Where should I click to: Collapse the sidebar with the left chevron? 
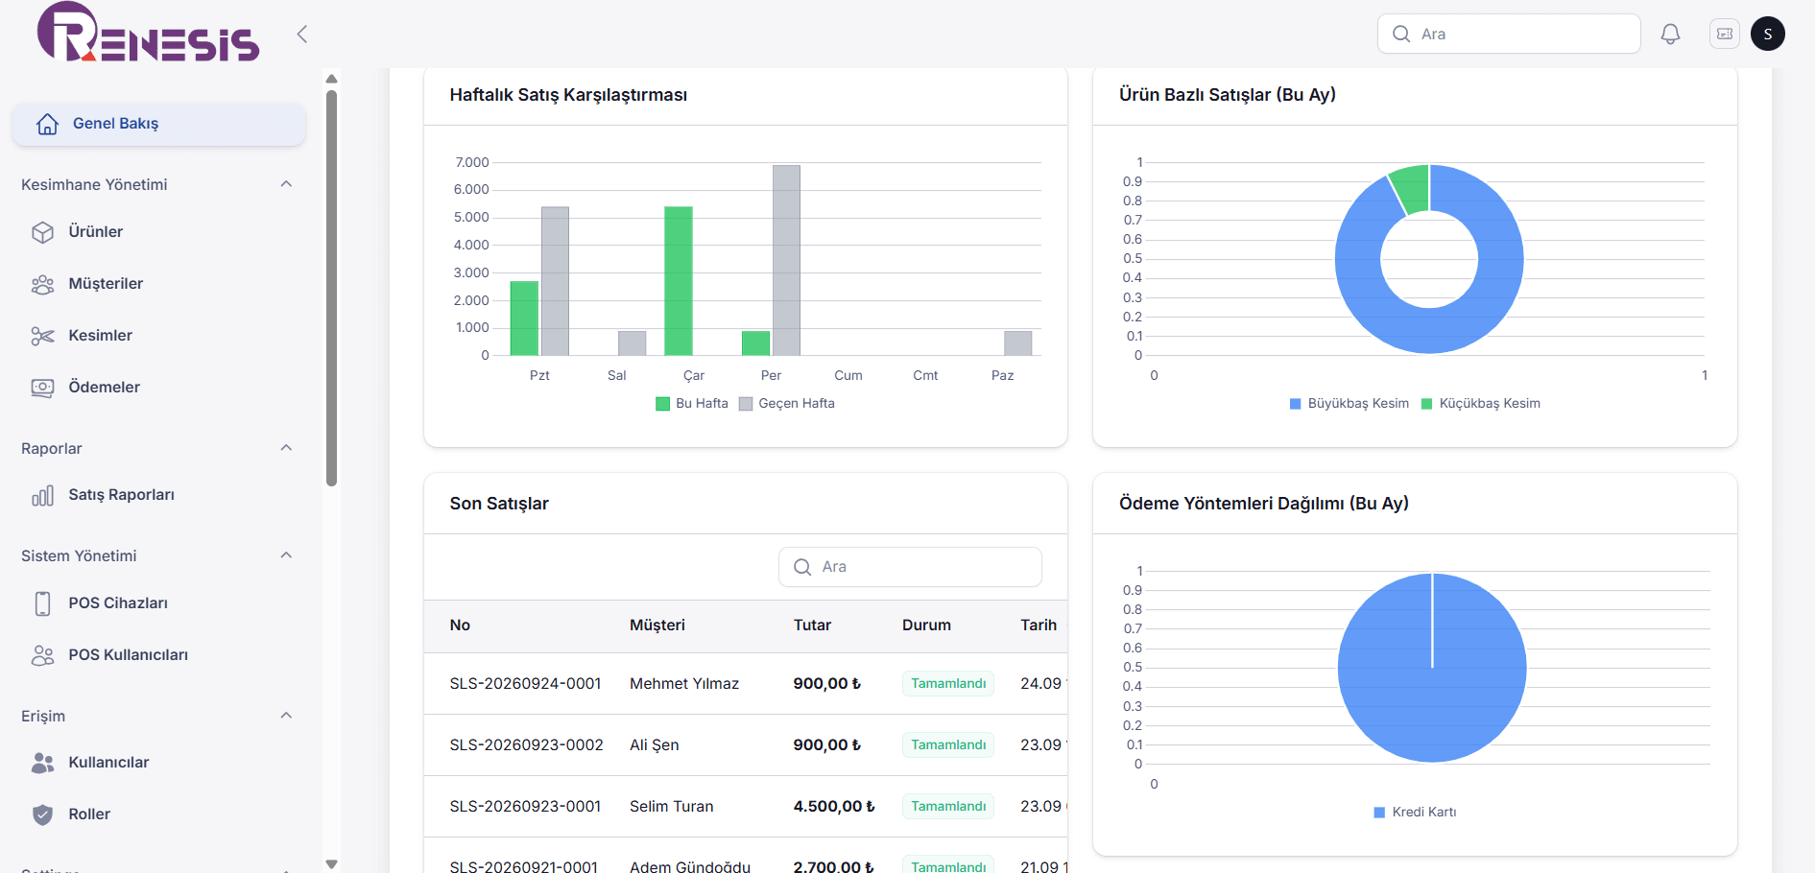[302, 35]
